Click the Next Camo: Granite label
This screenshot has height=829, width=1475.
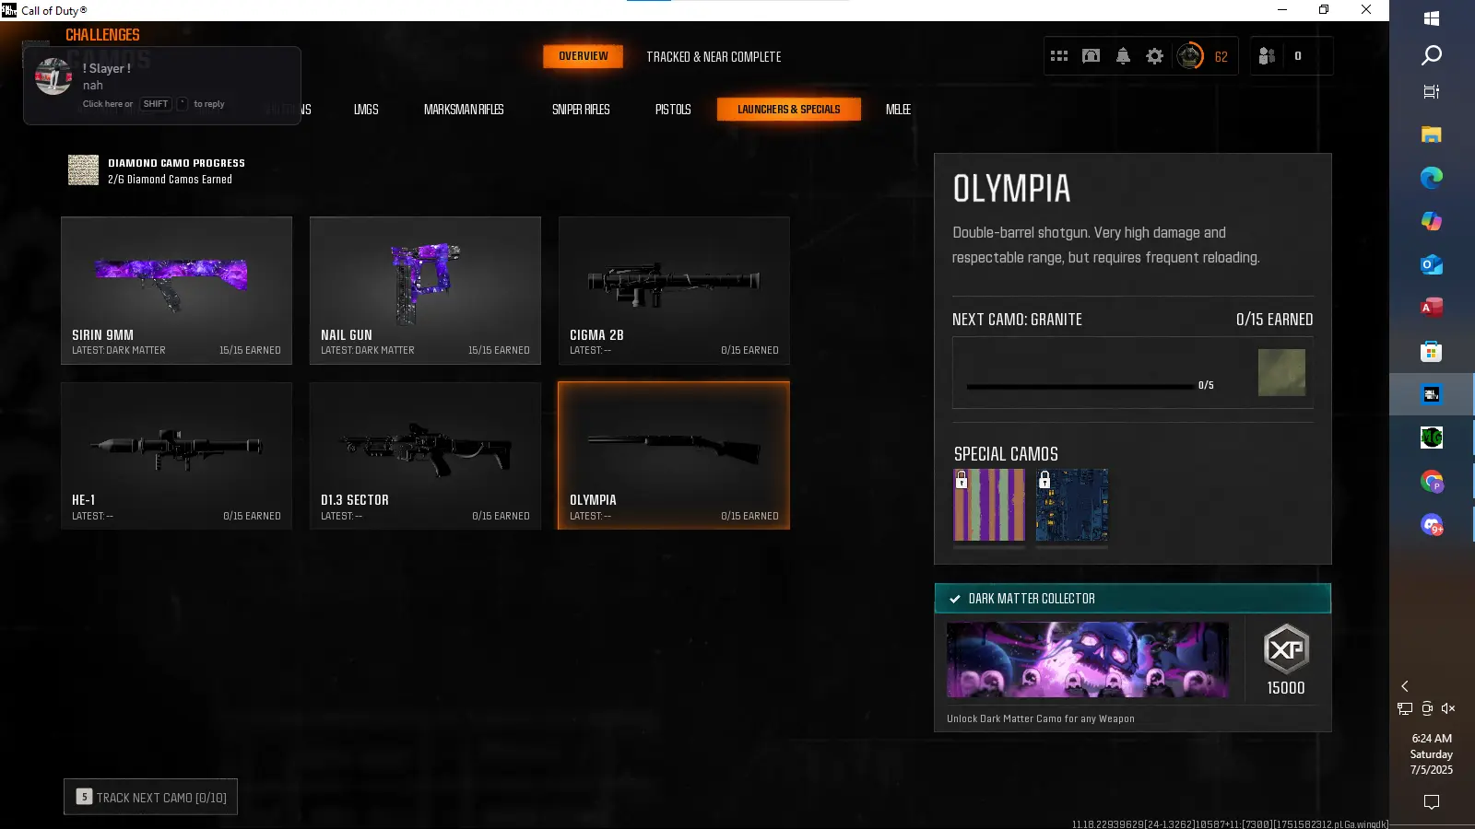[1017, 320]
